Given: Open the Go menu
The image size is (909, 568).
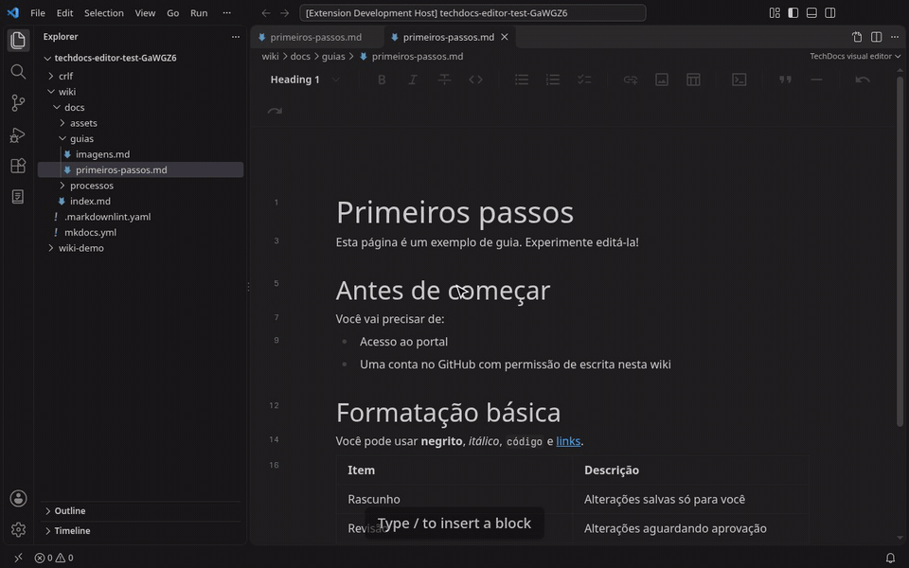Looking at the screenshot, I should (x=172, y=12).
